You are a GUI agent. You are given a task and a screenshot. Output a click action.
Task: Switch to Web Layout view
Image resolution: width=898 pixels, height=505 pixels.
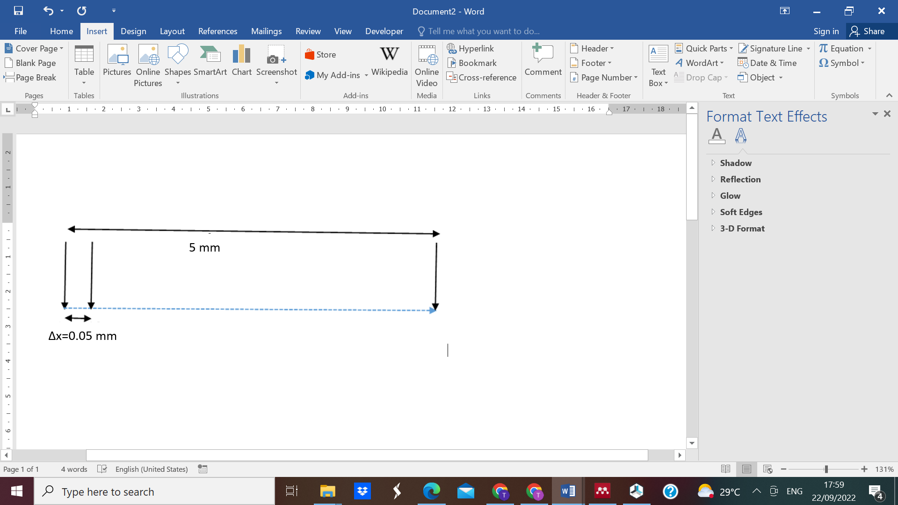point(768,469)
